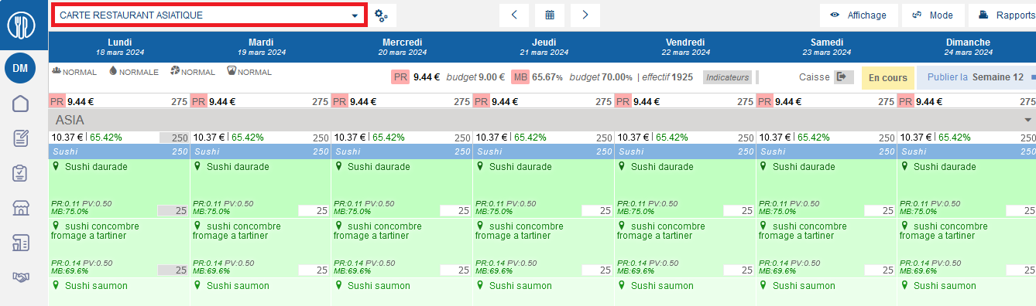1036x306 pixels.
Task: Click Publier la Semaine 12 button
Action: click(x=976, y=77)
